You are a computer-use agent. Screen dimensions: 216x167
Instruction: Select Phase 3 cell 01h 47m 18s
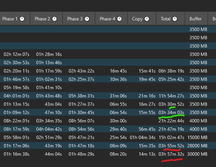point(82,146)
